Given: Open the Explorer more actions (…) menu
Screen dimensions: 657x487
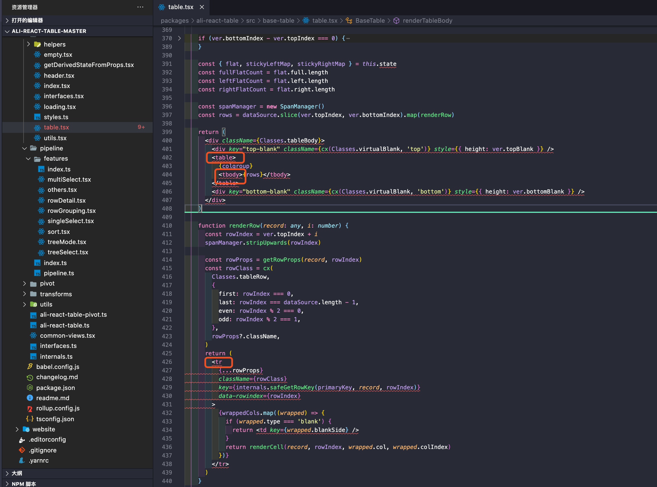Looking at the screenshot, I should [x=140, y=7].
